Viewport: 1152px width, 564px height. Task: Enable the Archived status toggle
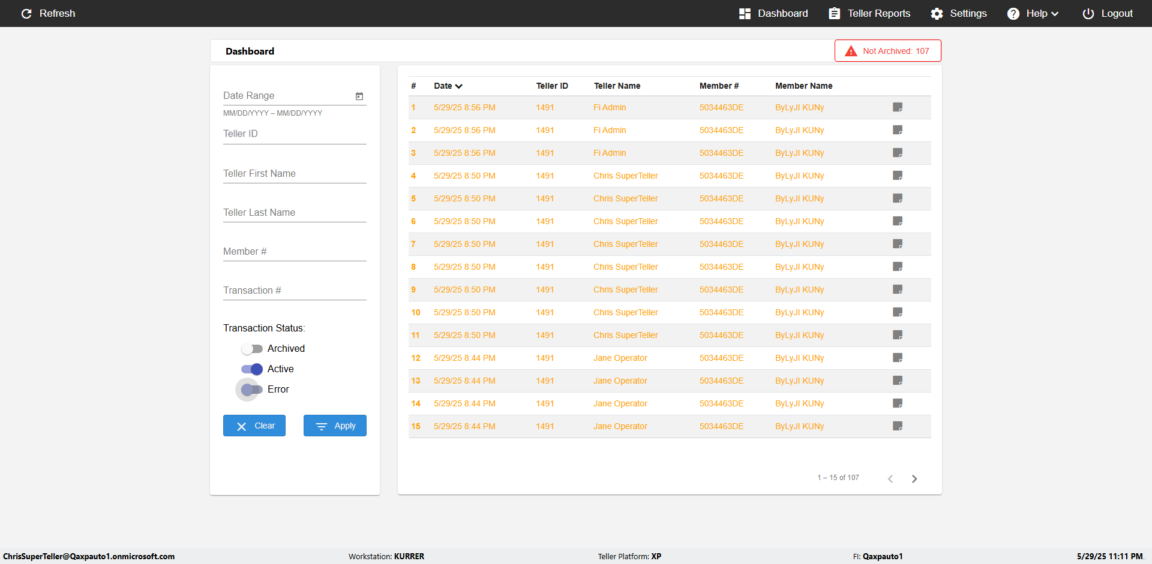(x=252, y=349)
